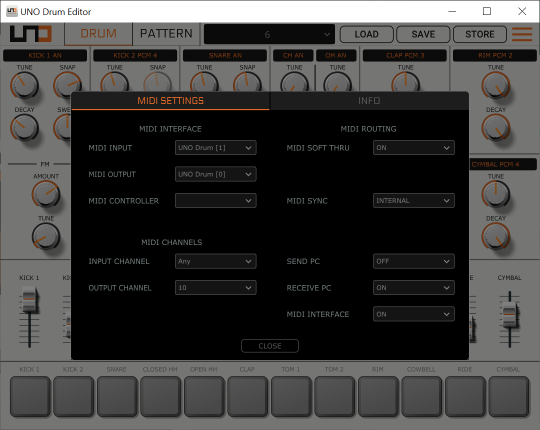Open the MIDI SETTINGS tab
Viewport: 540px width, 430px height.
click(170, 101)
